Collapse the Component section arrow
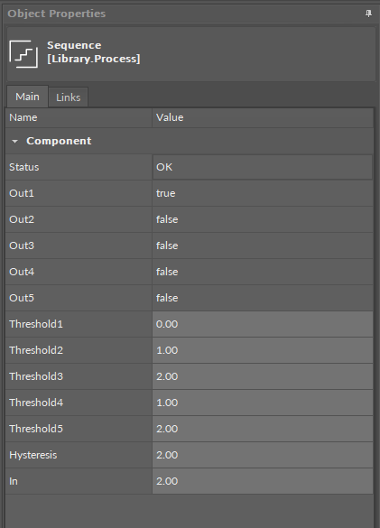 pyautogui.click(x=14, y=142)
